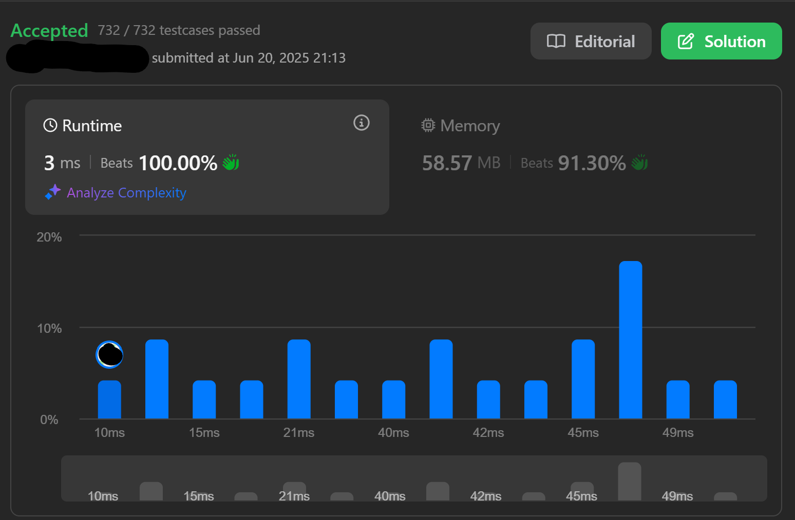Select the chart bar above the 21ms label
The image size is (795, 520).
(x=299, y=379)
